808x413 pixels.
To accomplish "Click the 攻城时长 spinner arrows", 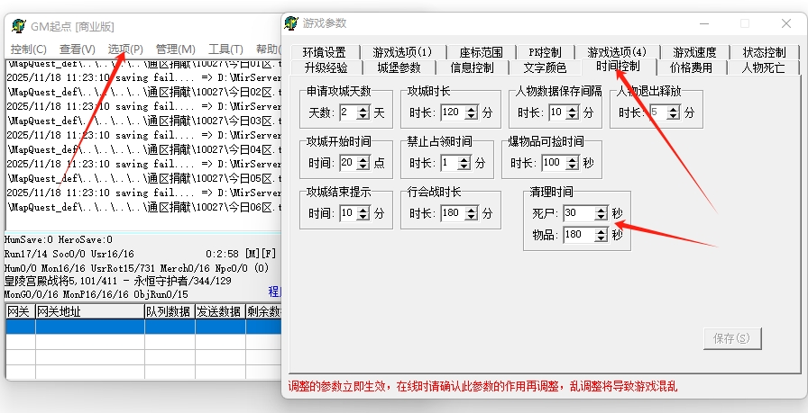I will tap(472, 112).
